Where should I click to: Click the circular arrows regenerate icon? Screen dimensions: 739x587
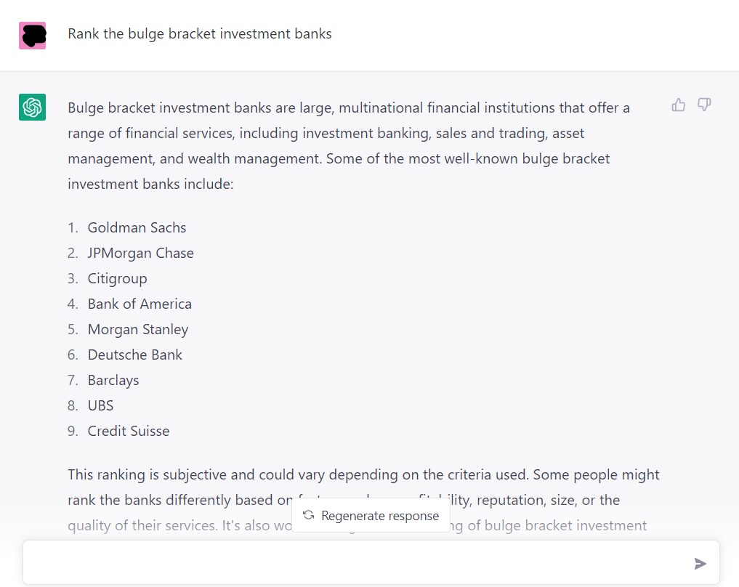click(309, 515)
